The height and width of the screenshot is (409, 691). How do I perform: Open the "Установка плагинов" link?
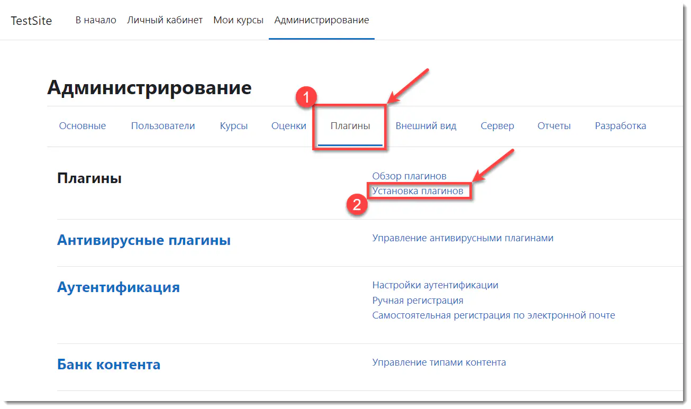tap(417, 190)
